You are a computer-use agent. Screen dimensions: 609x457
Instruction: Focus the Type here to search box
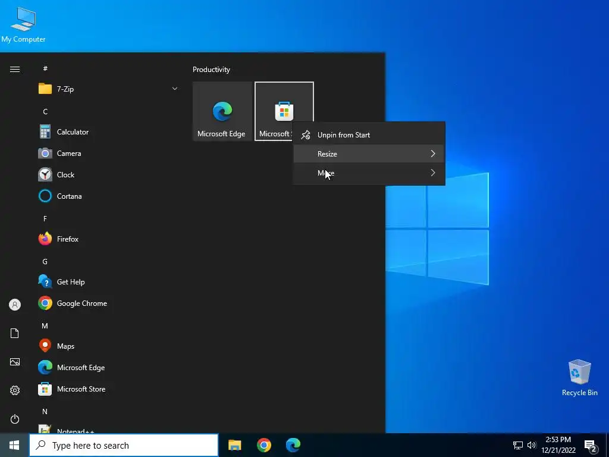[124, 445]
